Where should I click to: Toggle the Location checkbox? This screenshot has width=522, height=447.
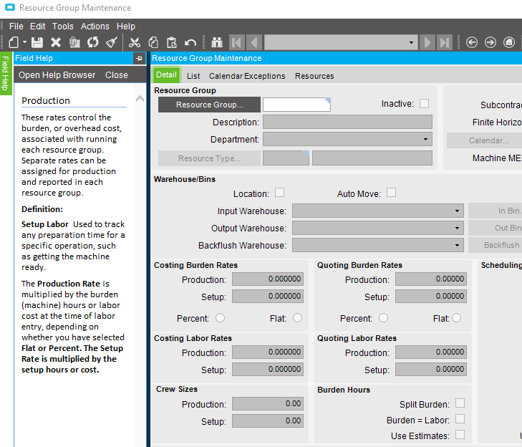pos(280,193)
